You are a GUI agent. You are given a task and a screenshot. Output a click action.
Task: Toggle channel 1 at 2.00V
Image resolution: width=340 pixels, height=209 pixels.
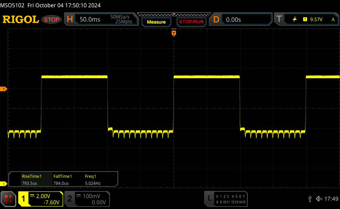pyautogui.click(x=41, y=199)
